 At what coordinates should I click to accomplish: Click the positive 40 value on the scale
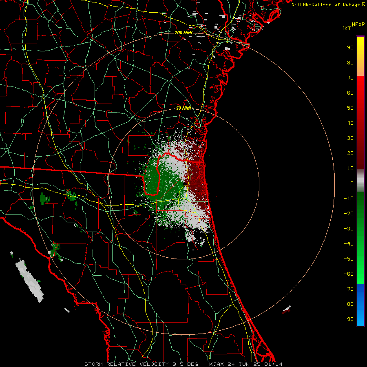[350, 123]
